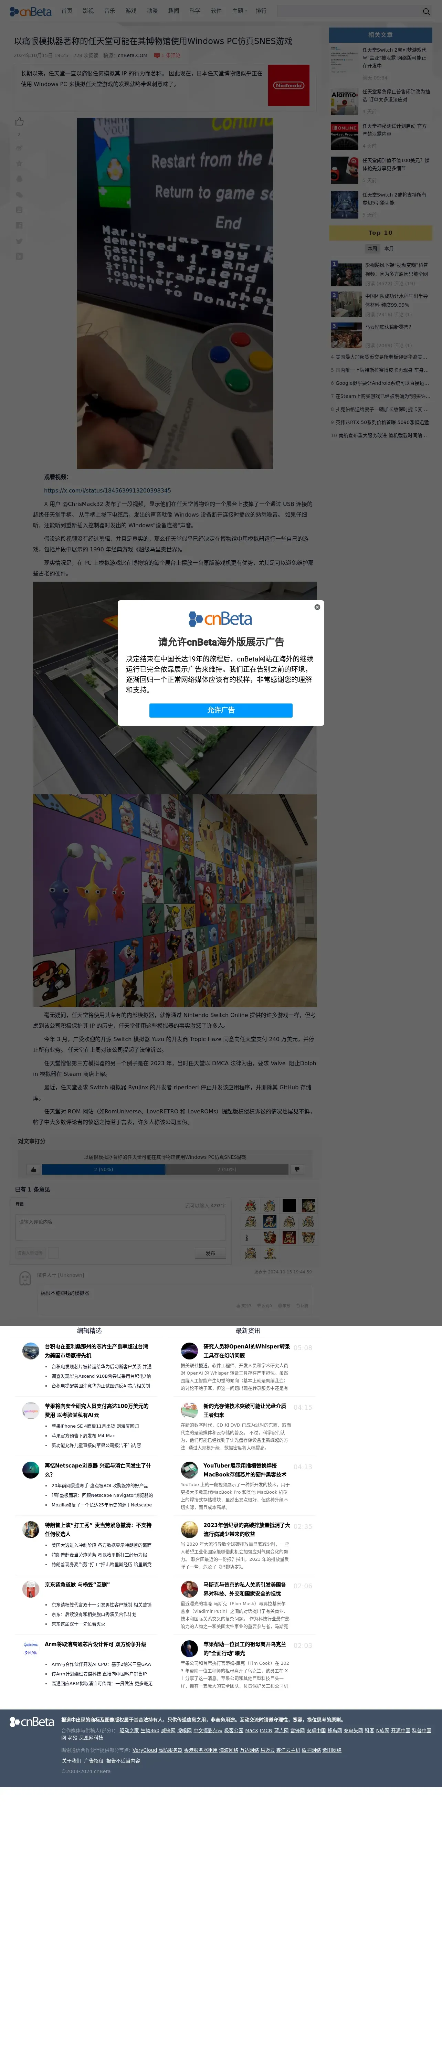
Task: Open Top 10 item 美国最大加密货币交易所
Action: pos(381,357)
